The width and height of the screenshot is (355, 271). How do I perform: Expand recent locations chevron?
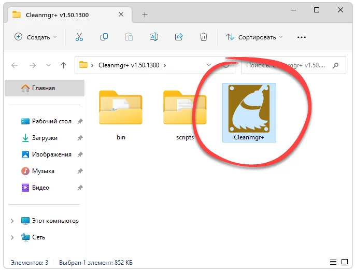(48, 65)
